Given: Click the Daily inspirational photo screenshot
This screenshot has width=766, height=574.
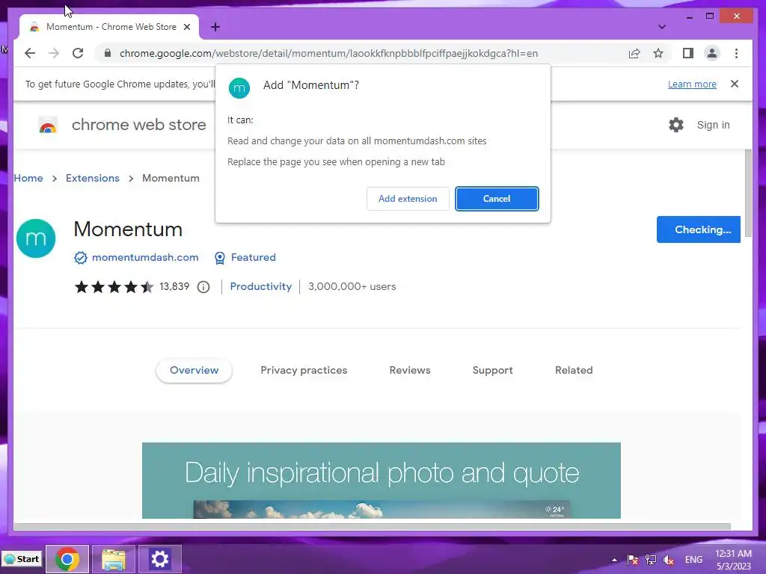Looking at the screenshot, I should (381, 481).
